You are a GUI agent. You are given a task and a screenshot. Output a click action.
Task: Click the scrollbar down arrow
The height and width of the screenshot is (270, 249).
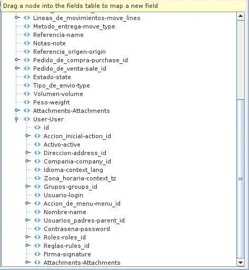tap(241, 263)
